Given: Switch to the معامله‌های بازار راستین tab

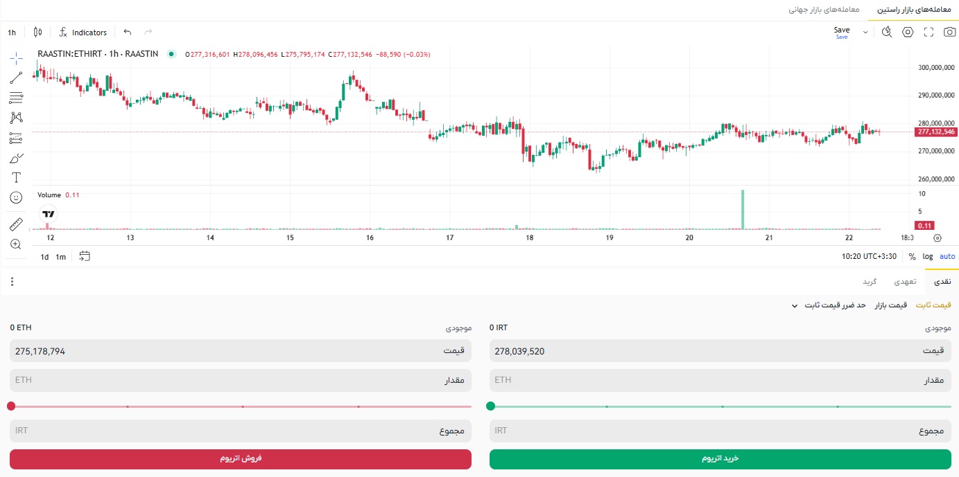Looking at the screenshot, I should click(915, 10).
